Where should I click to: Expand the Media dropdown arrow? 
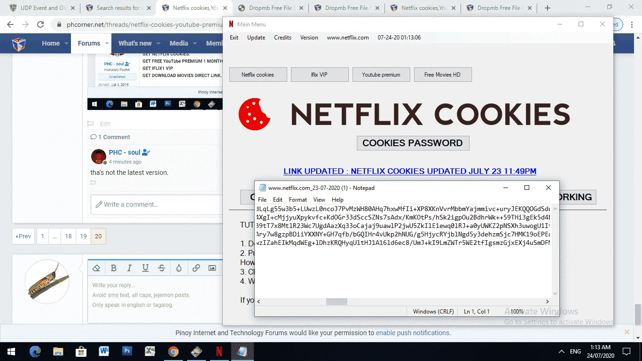point(194,43)
